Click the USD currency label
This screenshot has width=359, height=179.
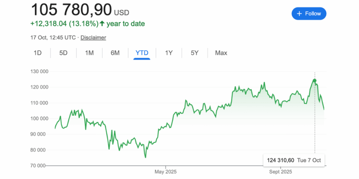coord(122,13)
